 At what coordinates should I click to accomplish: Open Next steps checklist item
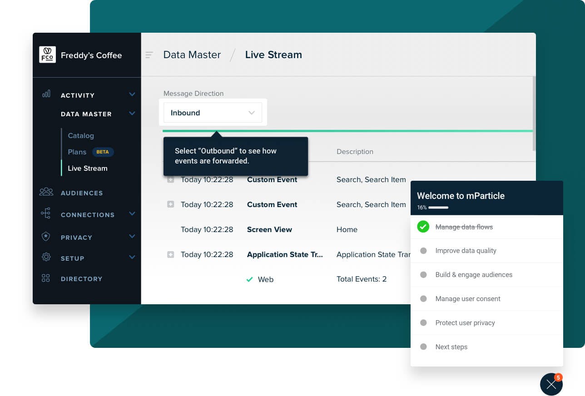click(487, 347)
